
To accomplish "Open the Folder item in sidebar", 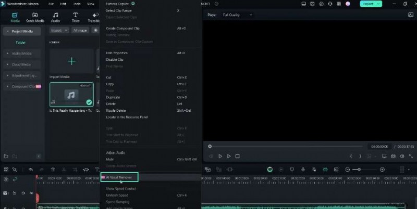I will pyautogui.click(x=21, y=43).
